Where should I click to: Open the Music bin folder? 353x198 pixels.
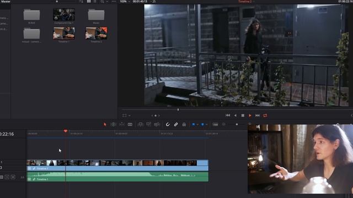pyautogui.click(x=96, y=15)
